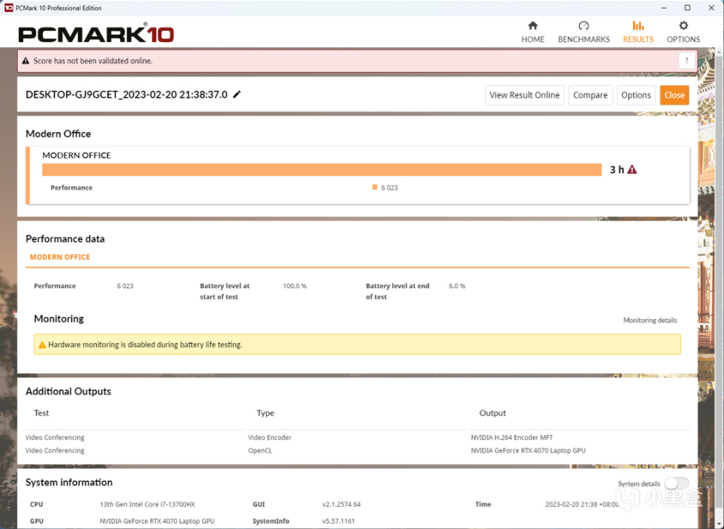Click the Test column header
The height and width of the screenshot is (529, 724).
pyautogui.click(x=41, y=413)
